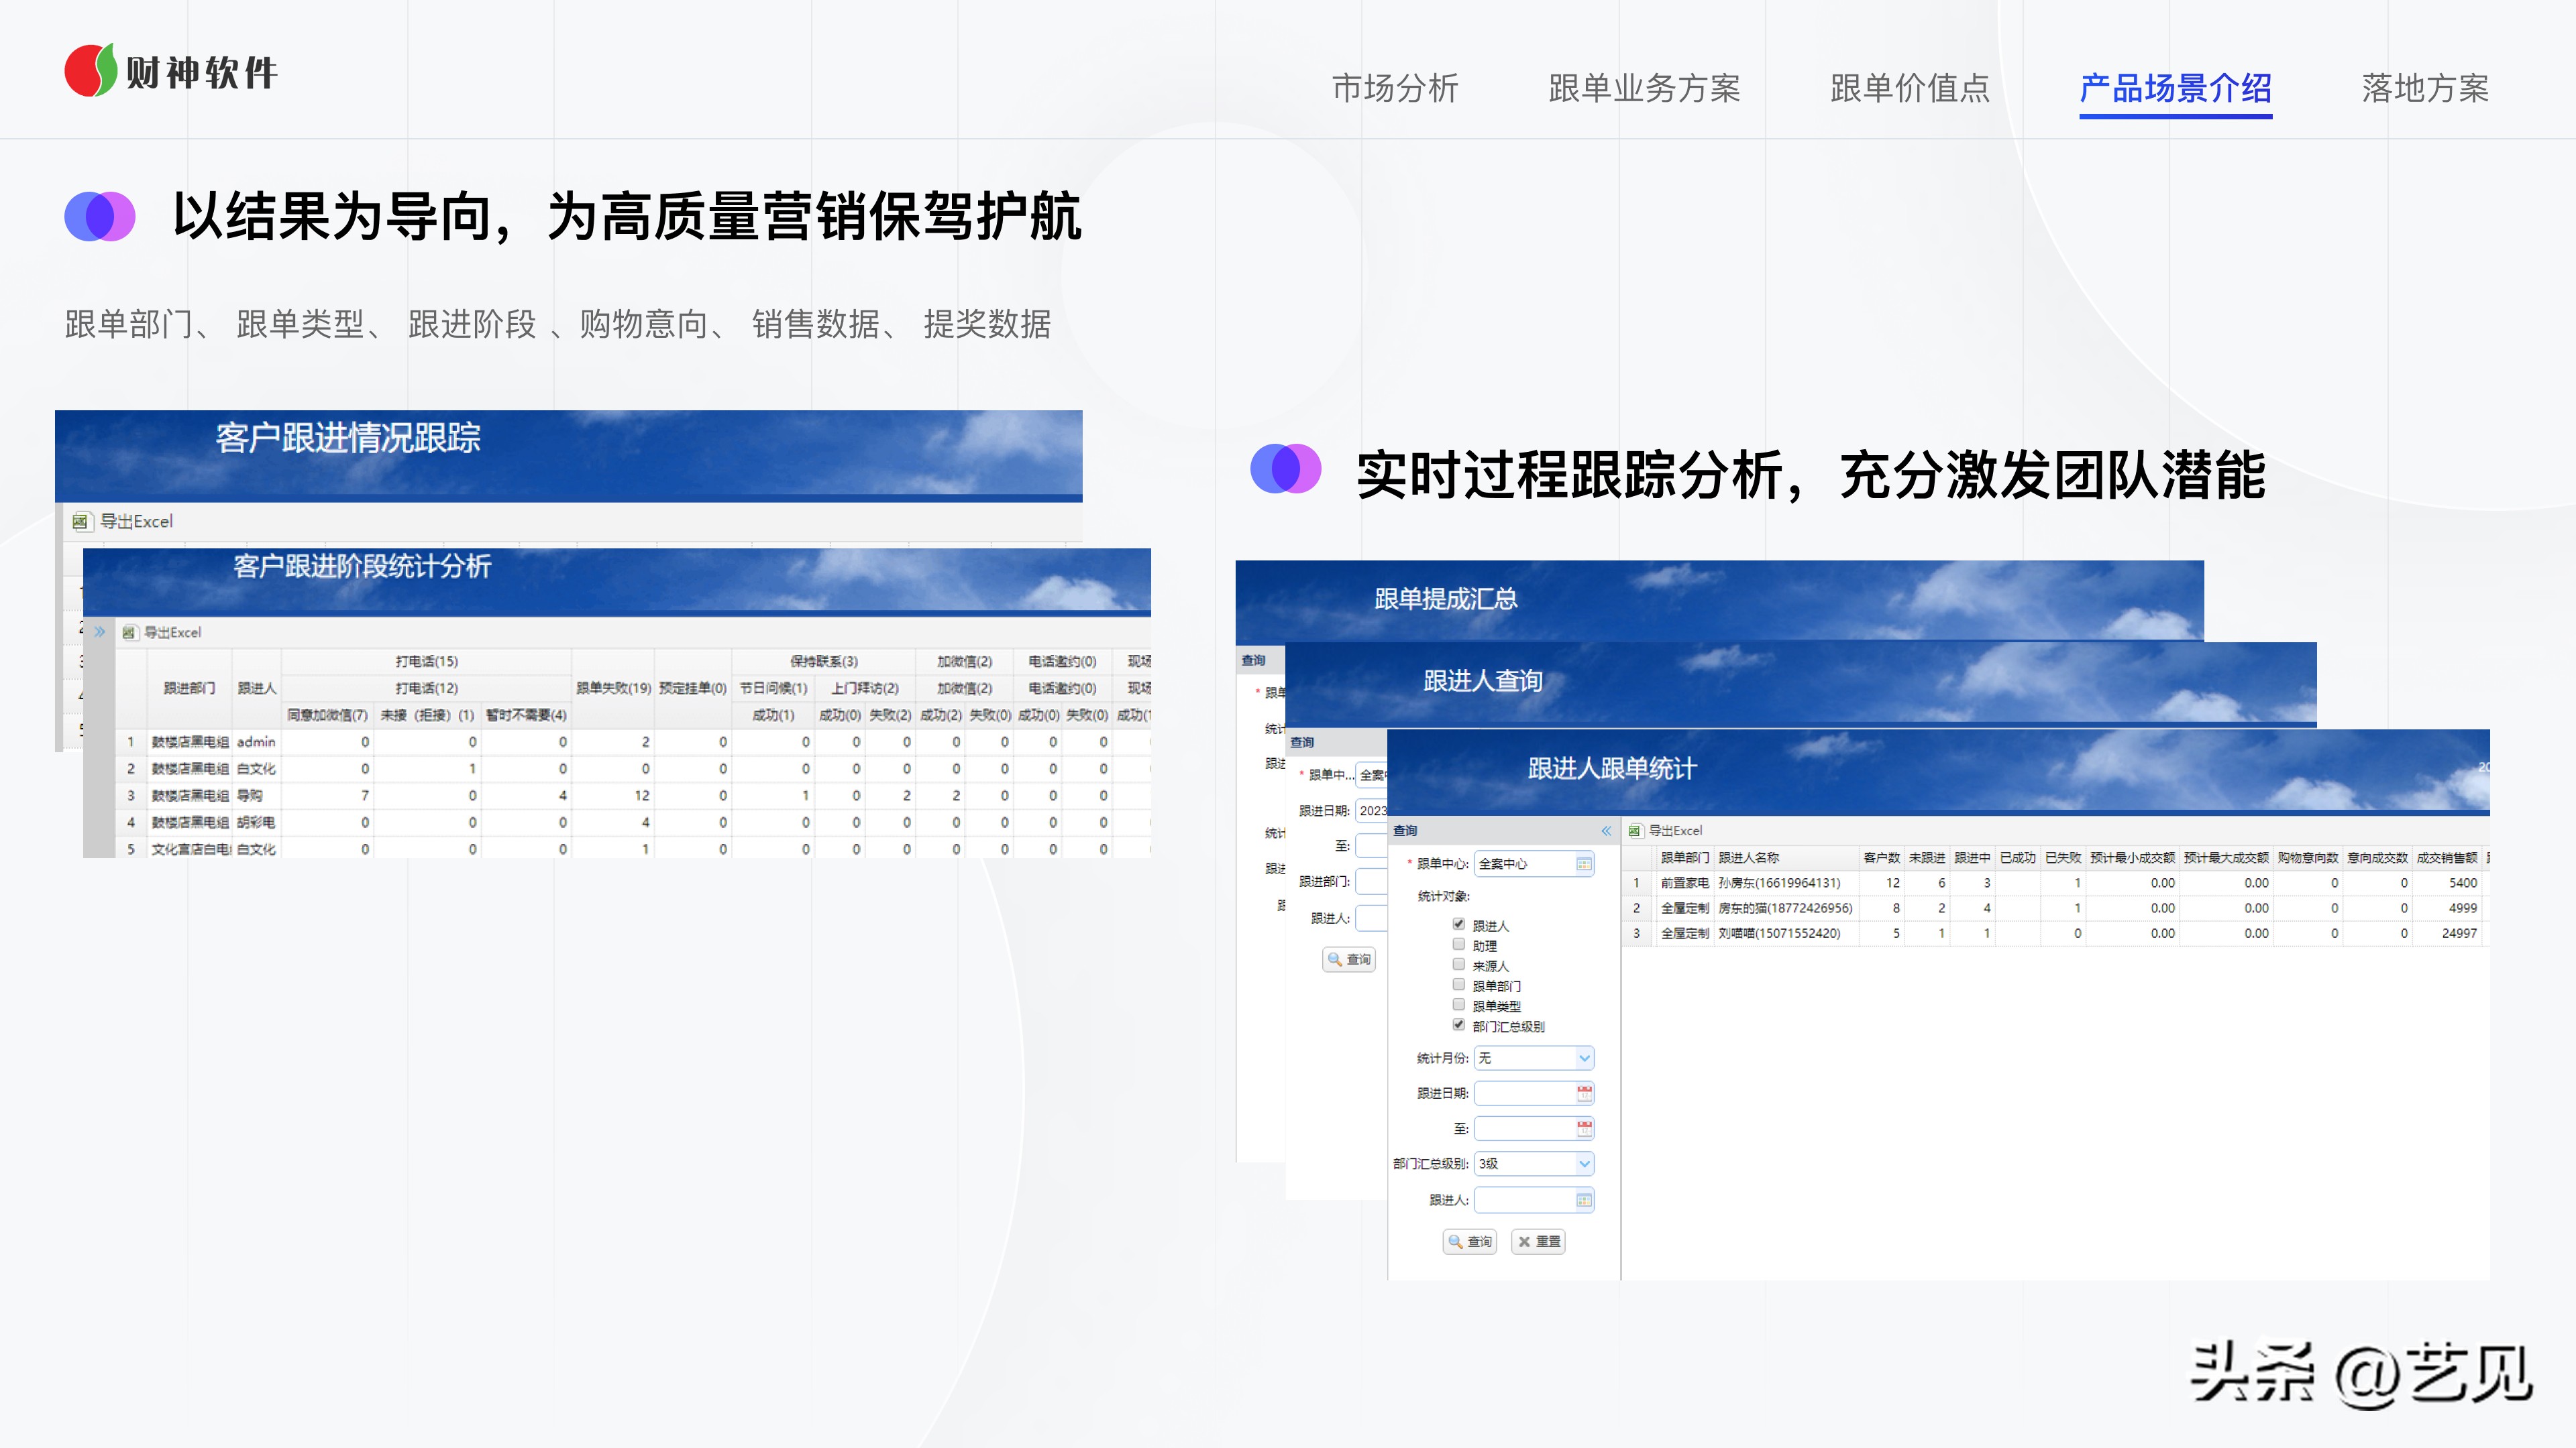Click 导出Excel icon in 客户跟进情况跟踪 window
The image size is (2576, 1448).
pos(82,522)
